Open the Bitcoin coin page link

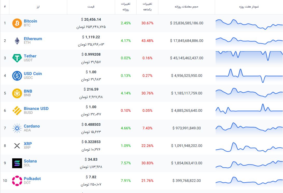(30, 21)
